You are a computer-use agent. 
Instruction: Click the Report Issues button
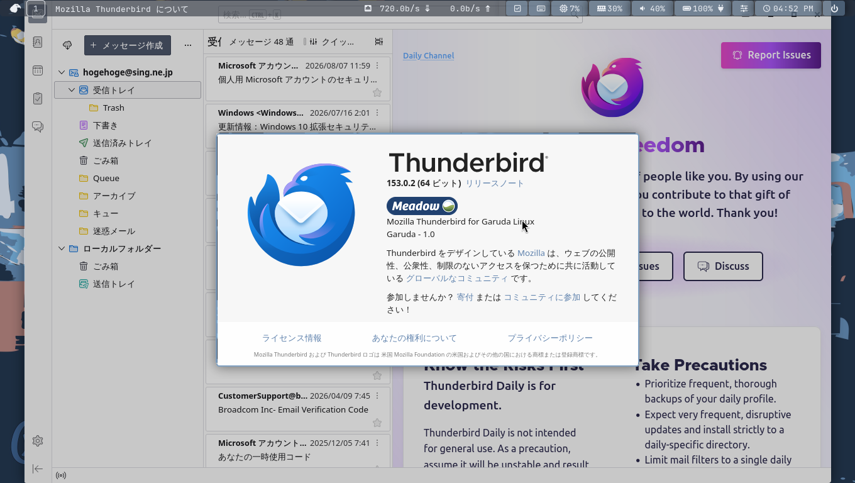(771, 55)
